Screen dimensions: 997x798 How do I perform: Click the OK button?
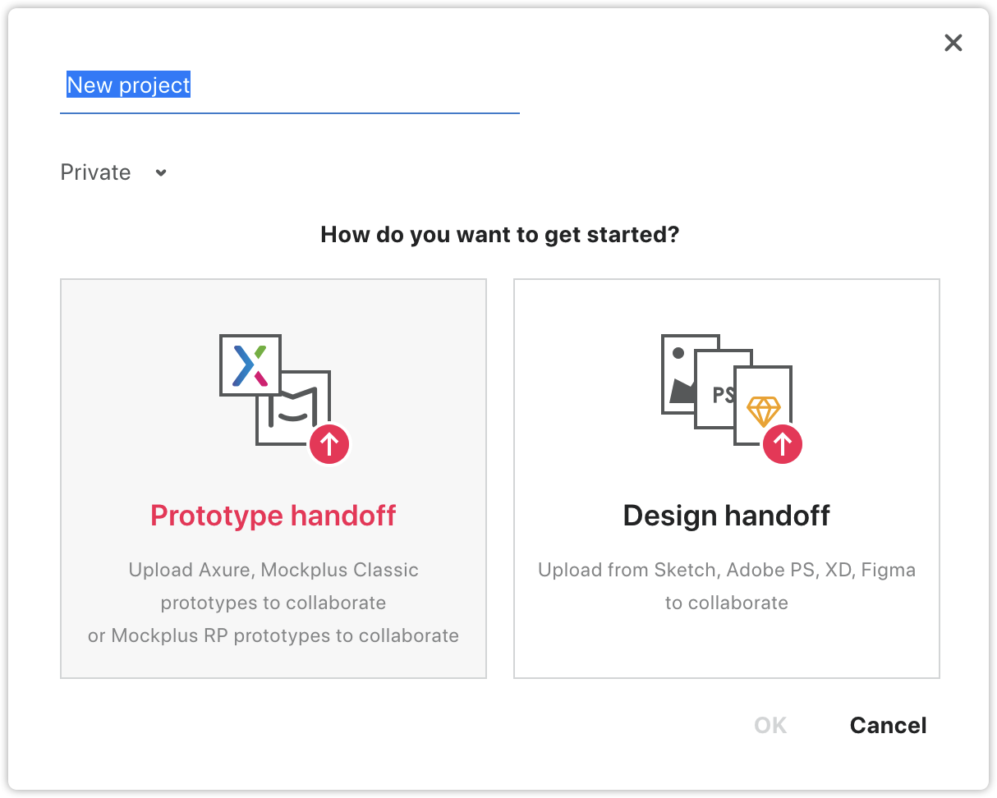tap(770, 726)
